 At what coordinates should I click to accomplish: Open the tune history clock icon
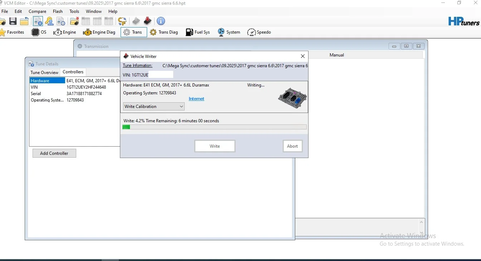click(x=60, y=21)
